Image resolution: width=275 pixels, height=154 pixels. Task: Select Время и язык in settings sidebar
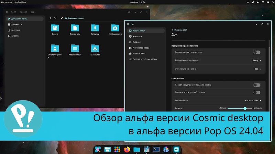146,54
